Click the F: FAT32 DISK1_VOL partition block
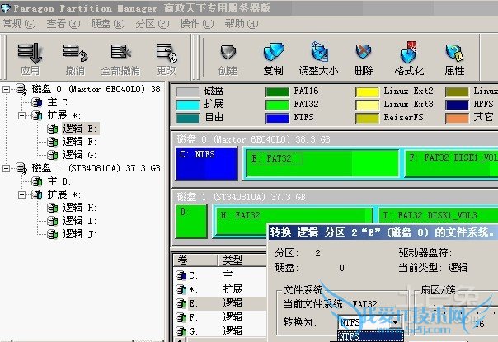Screen dimensions: 498x342 click(452, 163)
